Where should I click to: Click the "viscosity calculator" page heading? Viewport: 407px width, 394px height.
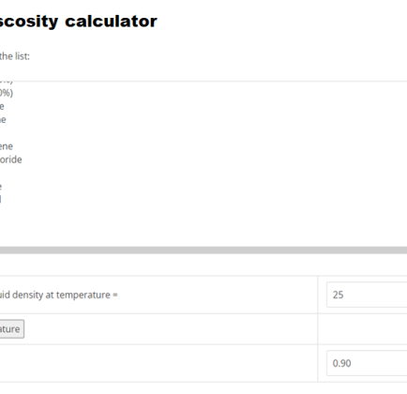(x=79, y=22)
